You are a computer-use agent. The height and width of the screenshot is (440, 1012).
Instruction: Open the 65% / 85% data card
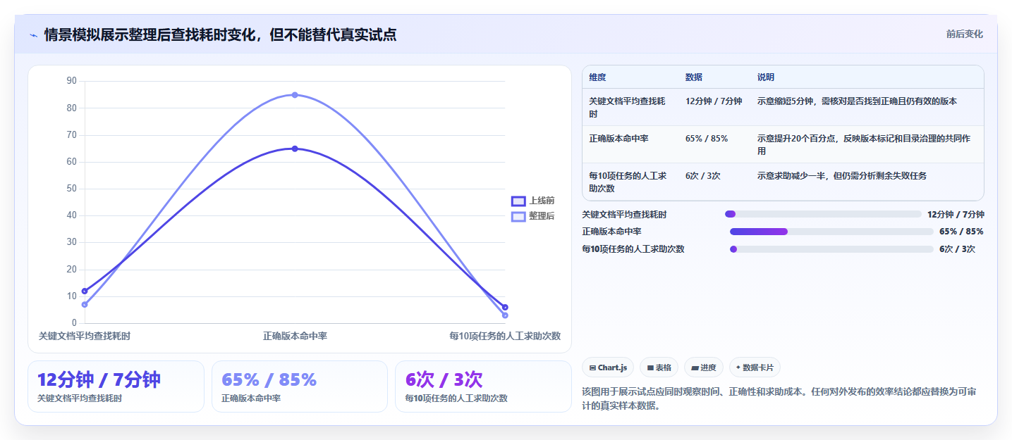coord(300,386)
